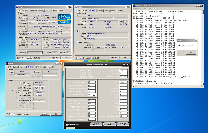This screenshot has width=208, height=133.
Task: Close the Timing Configurator with the X icon
Action: pos(128,65)
